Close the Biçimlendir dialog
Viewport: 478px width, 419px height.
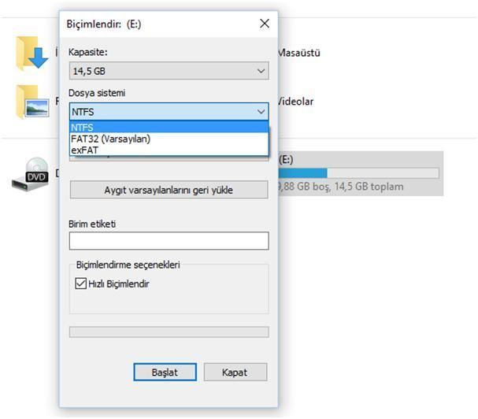265,24
